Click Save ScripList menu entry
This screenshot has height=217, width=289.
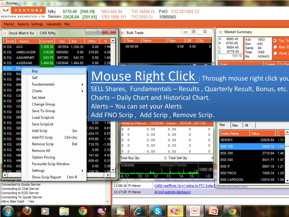coord(54,124)
